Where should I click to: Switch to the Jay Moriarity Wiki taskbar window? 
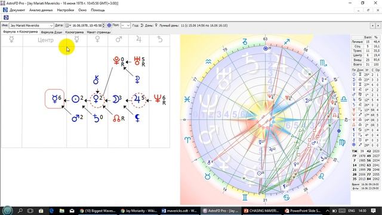(139, 211)
